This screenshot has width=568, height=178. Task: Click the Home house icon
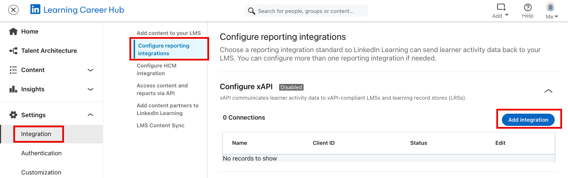click(13, 31)
